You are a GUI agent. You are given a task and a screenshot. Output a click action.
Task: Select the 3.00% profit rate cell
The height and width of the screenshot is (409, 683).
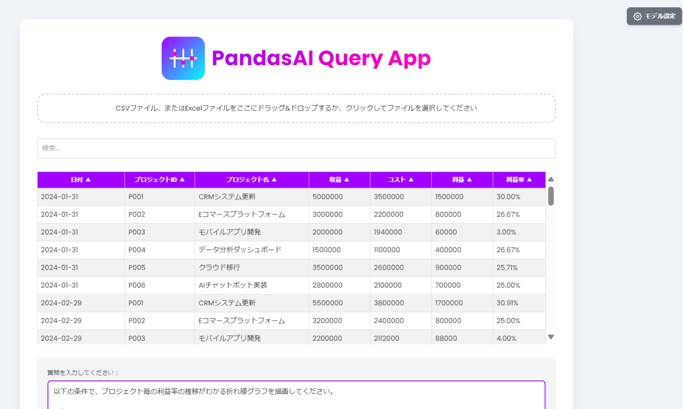coord(519,232)
